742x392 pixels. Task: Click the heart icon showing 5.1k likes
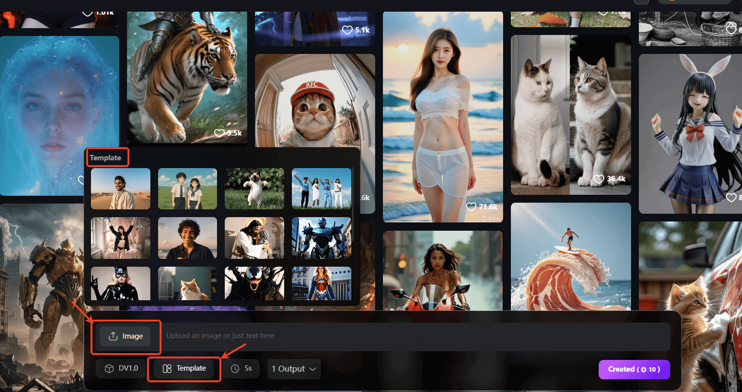[x=347, y=30]
